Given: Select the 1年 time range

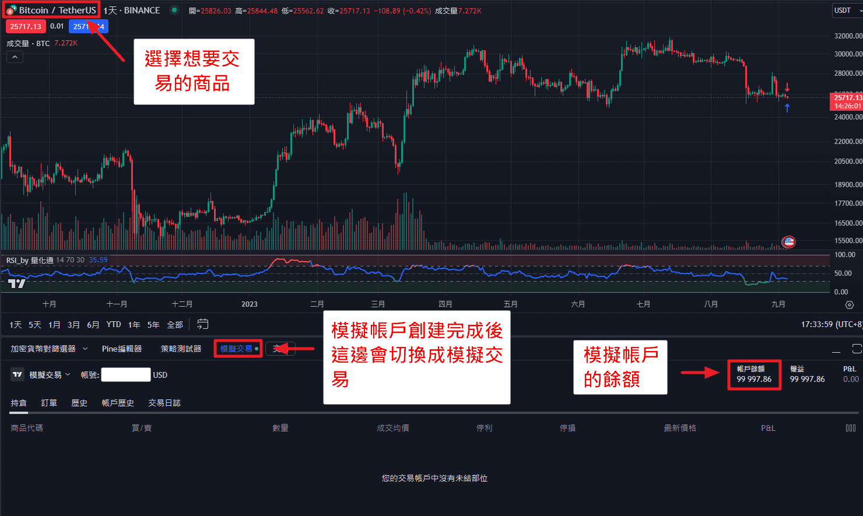Looking at the screenshot, I should point(134,325).
